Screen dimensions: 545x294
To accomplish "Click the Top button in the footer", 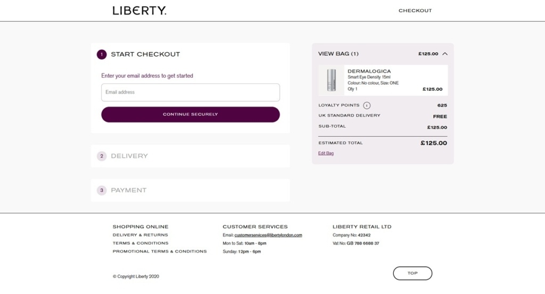I will pyautogui.click(x=412, y=273).
